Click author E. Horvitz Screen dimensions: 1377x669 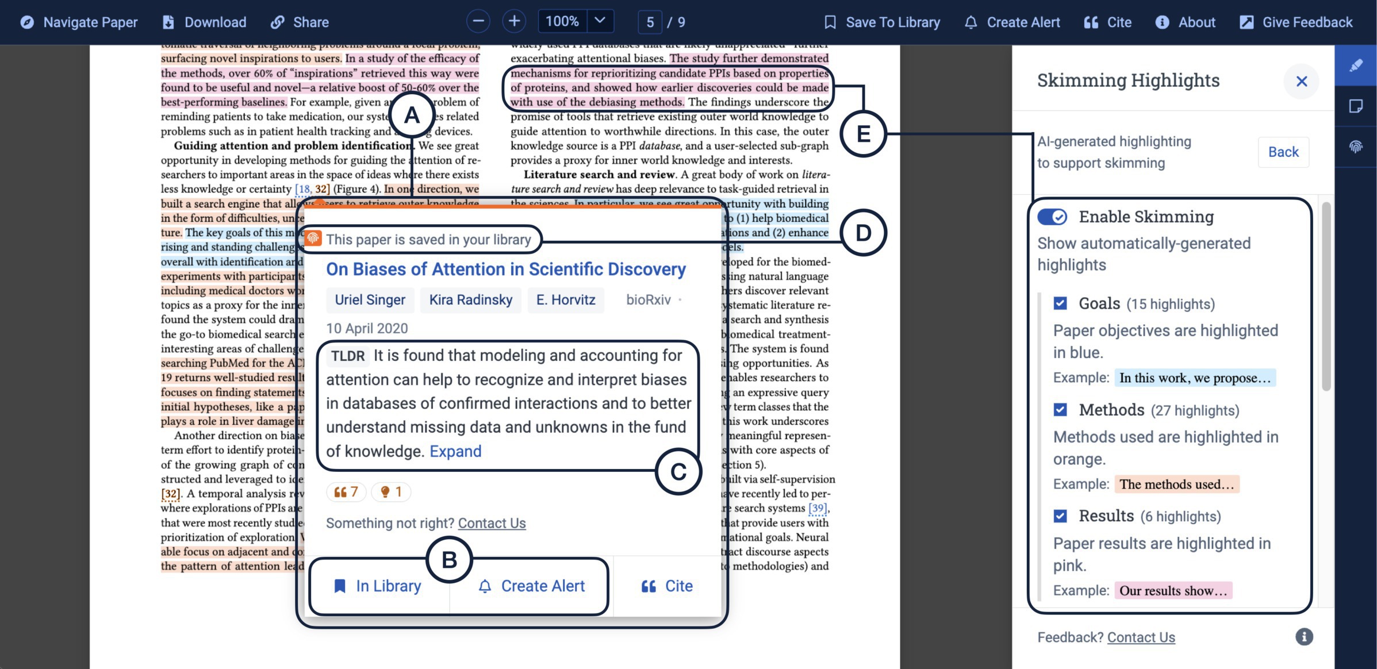click(566, 300)
